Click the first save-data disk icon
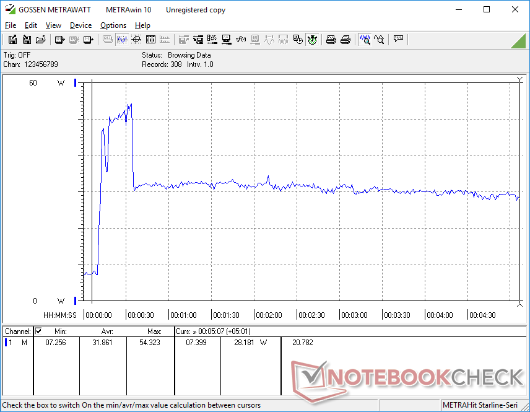 [x=12, y=40]
